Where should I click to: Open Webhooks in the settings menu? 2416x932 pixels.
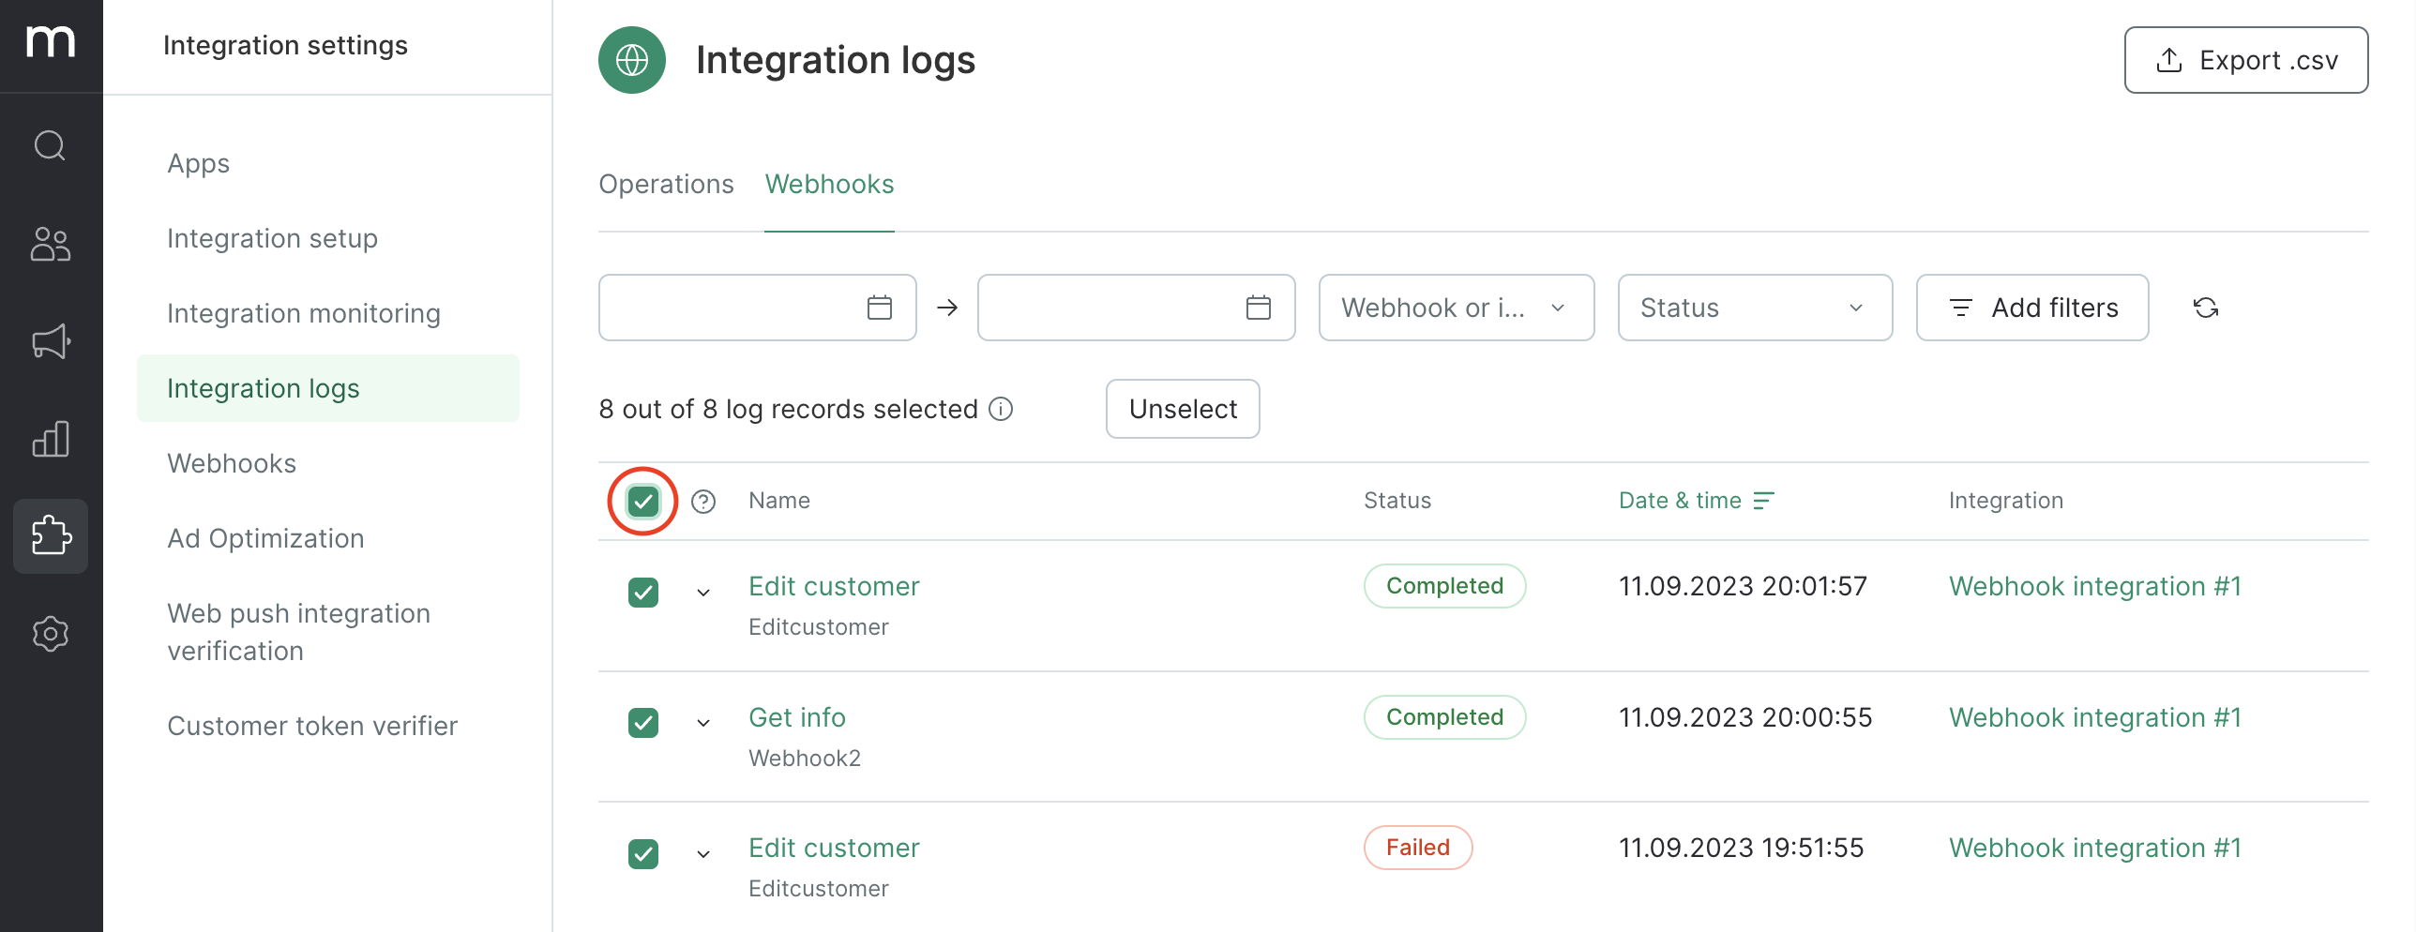(x=232, y=463)
